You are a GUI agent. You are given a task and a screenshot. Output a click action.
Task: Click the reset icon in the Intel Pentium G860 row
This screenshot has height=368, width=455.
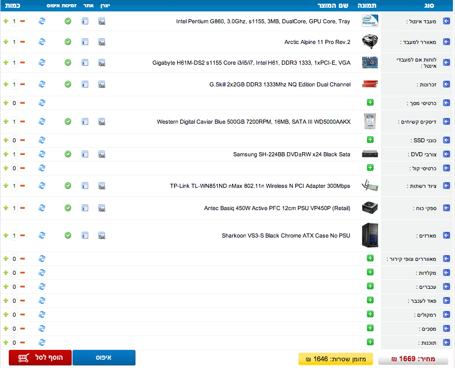click(42, 21)
